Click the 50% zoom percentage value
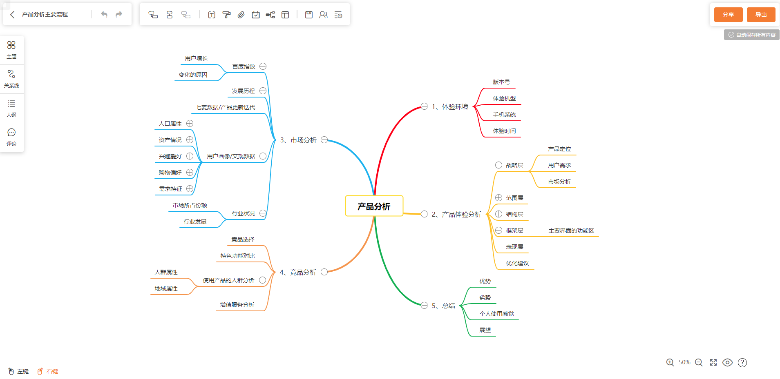The height and width of the screenshot is (379, 780). 684,362
